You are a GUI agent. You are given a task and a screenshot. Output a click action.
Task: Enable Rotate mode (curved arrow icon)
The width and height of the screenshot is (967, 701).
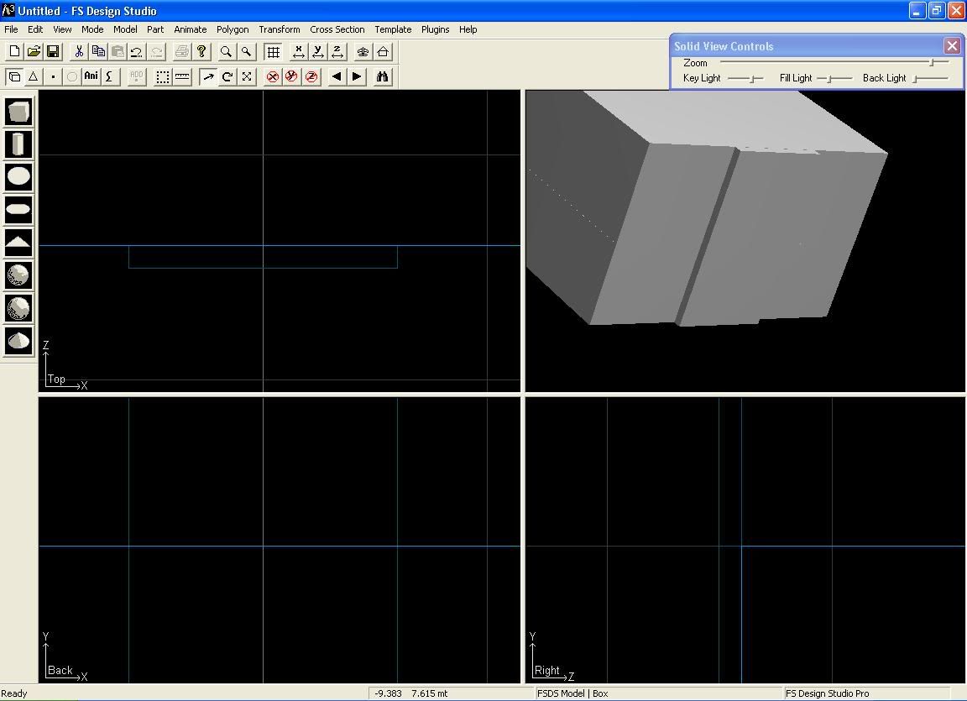point(227,76)
